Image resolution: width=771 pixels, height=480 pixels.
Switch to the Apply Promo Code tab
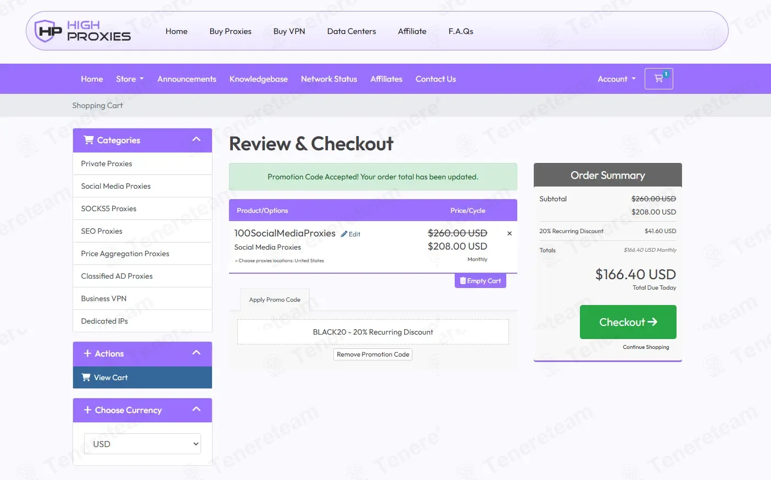(x=275, y=300)
